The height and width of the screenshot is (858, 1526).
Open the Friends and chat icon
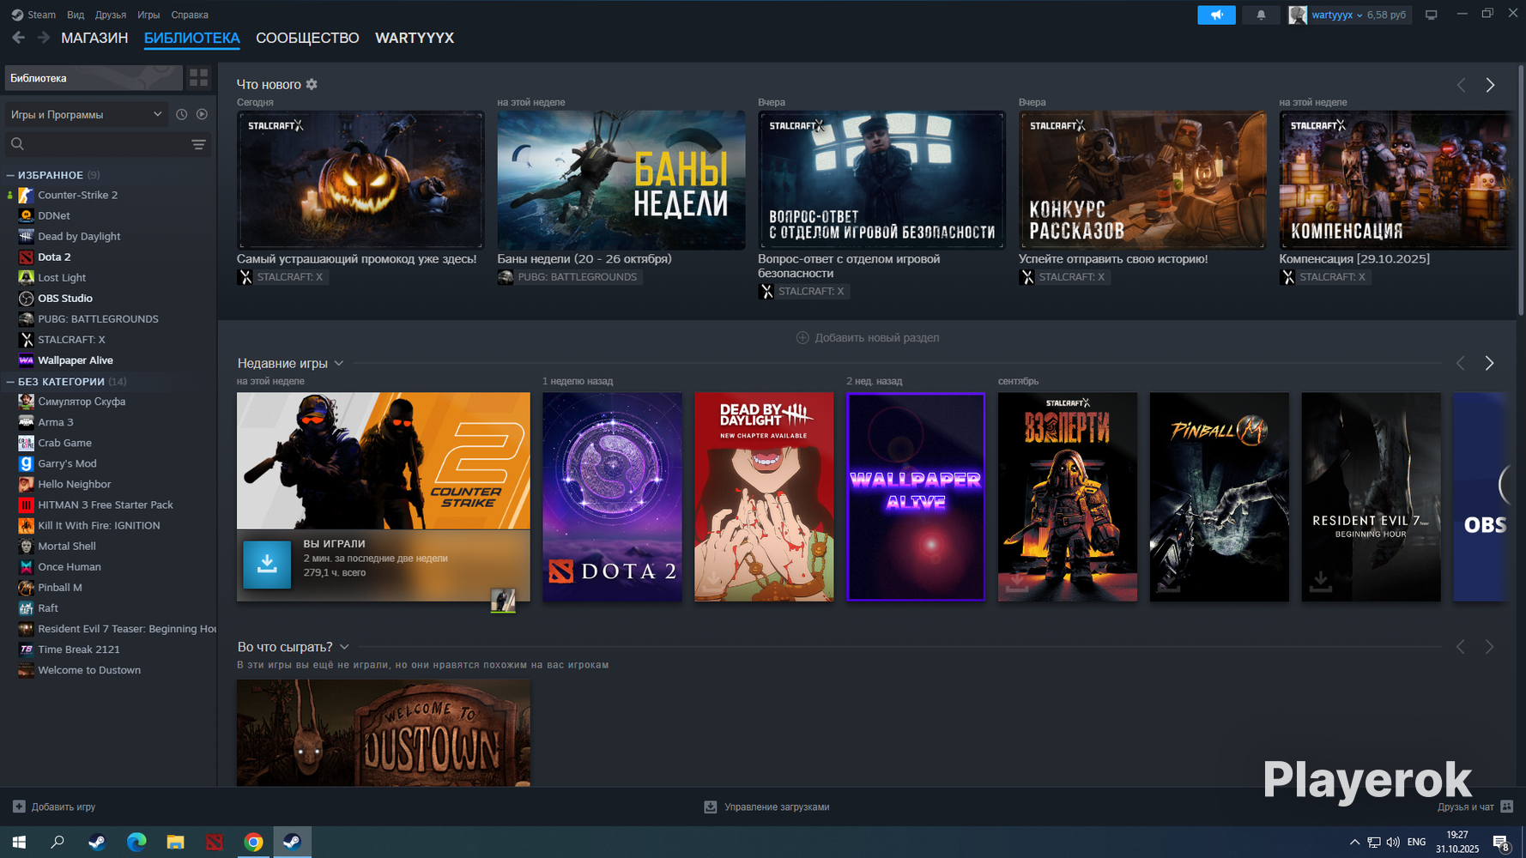pos(1506,807)
